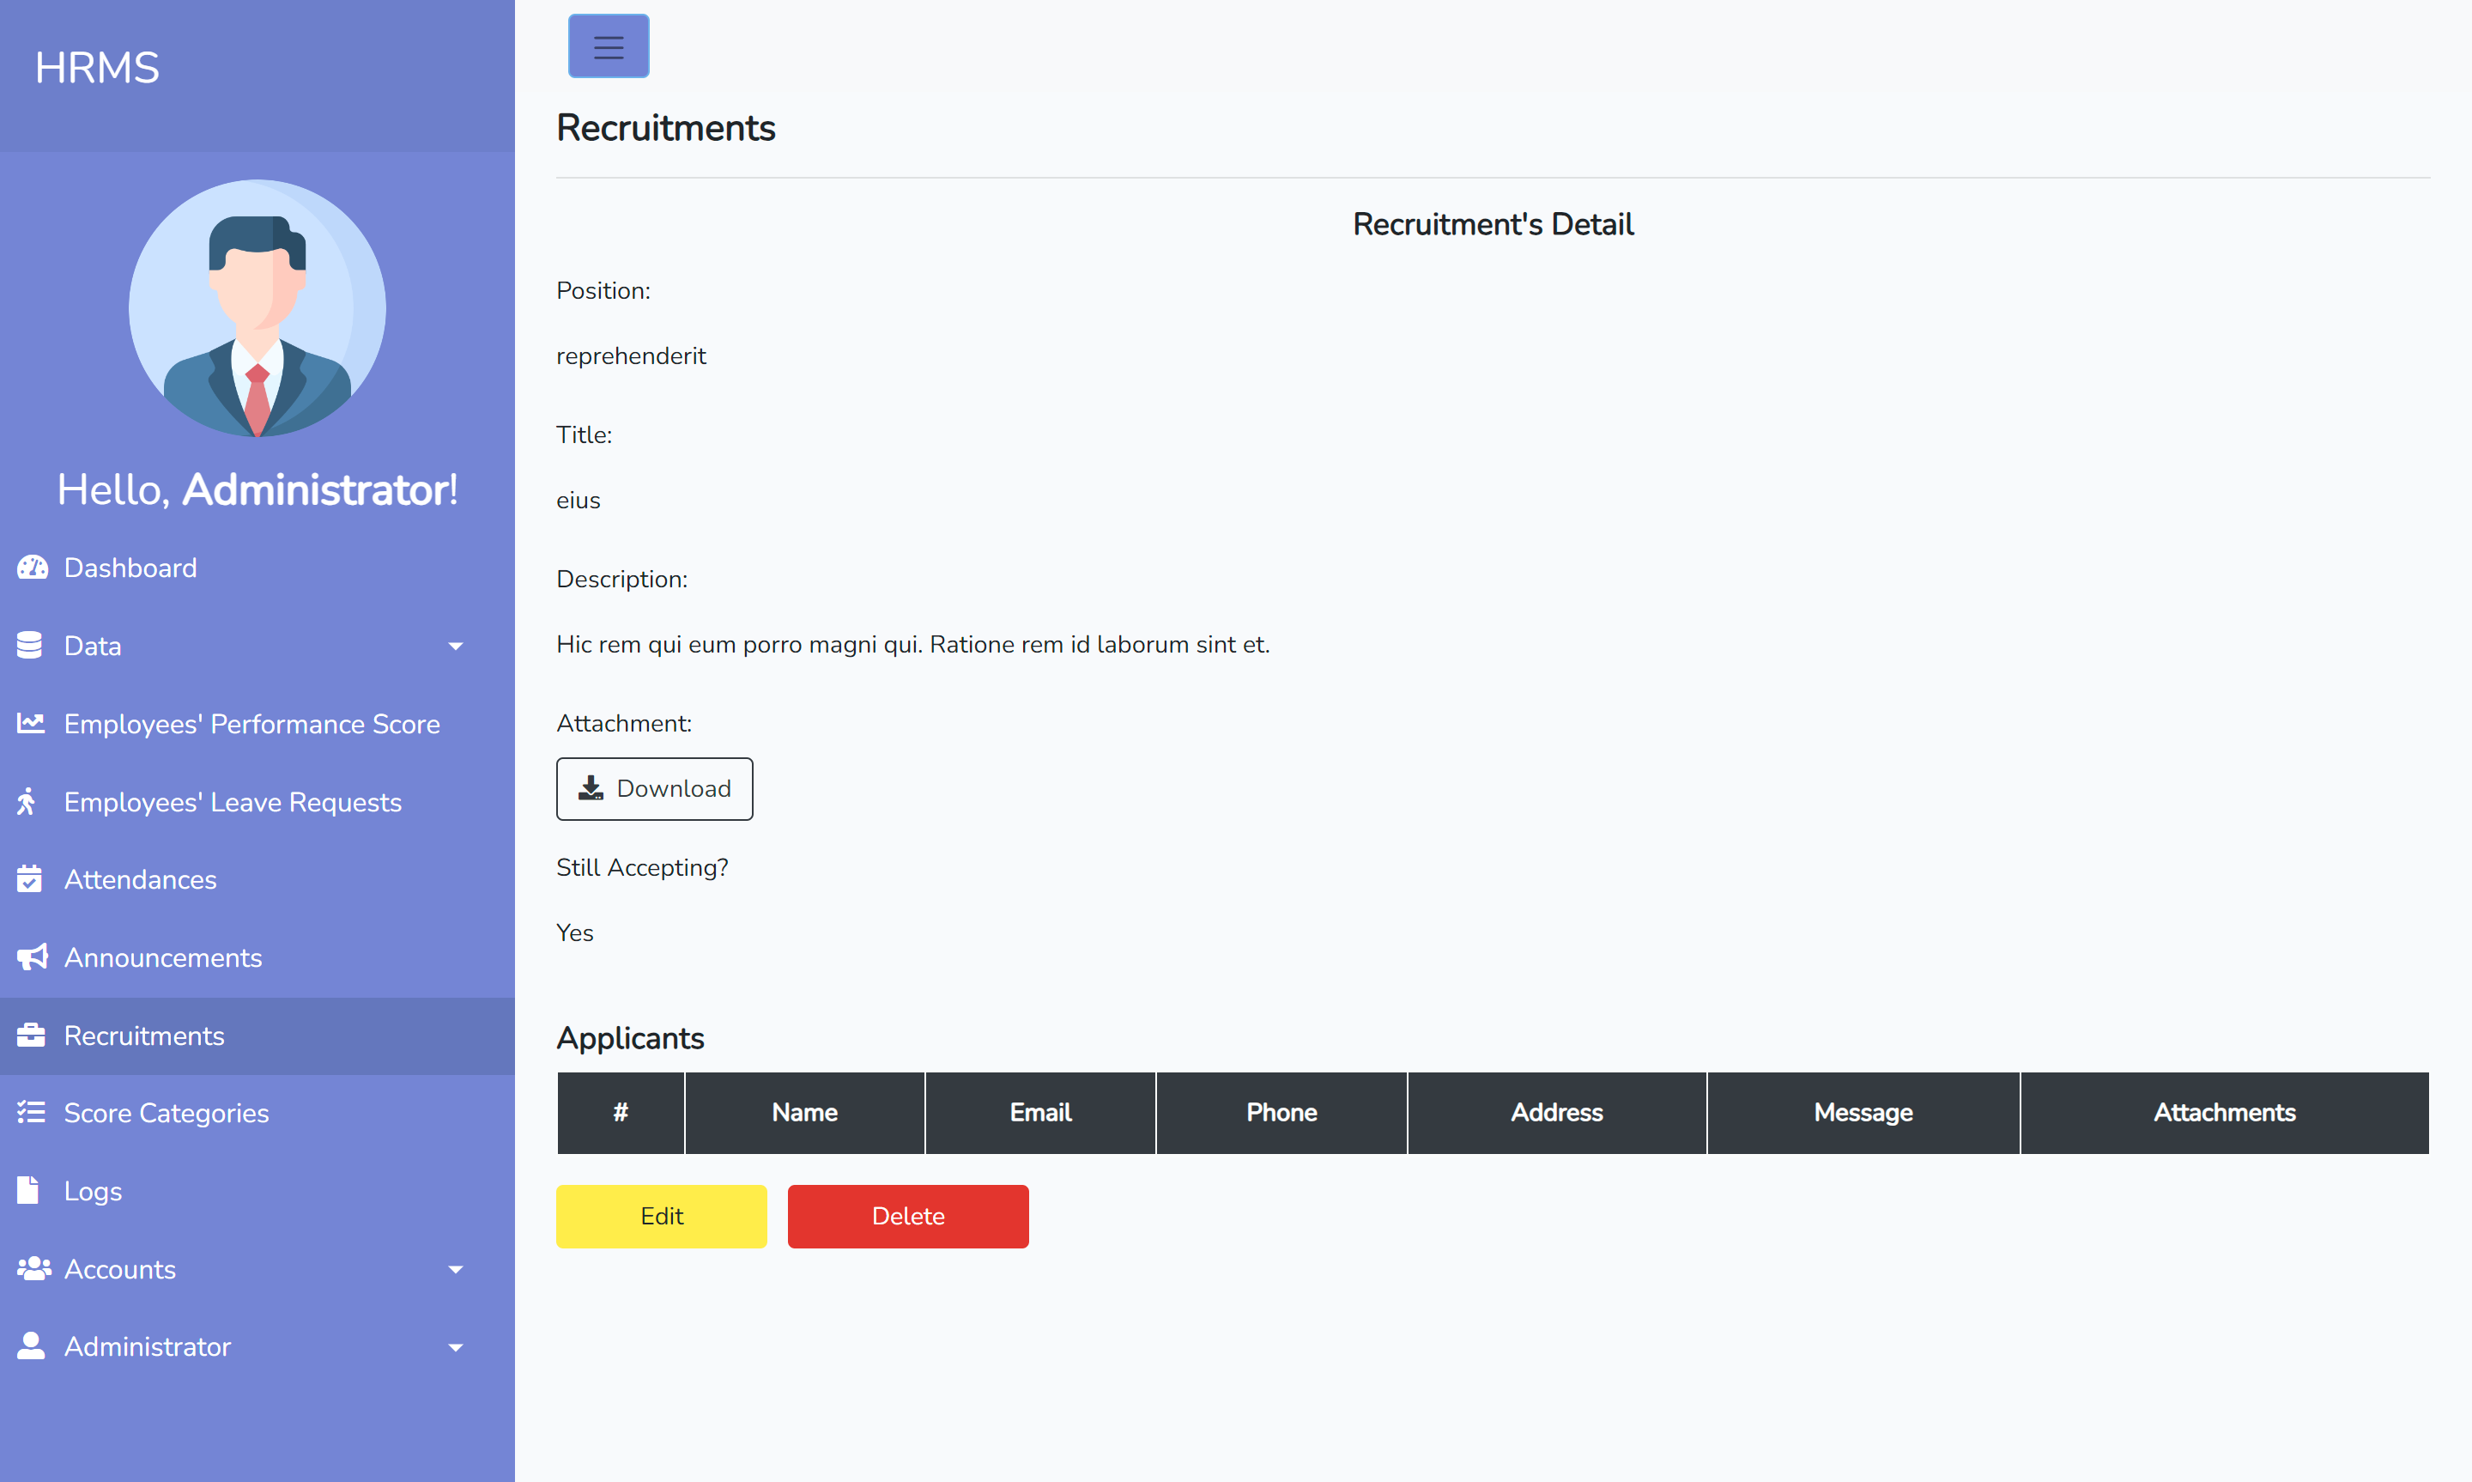Click the Performance Score chart icon
This screenshot has width=2472, height=1482.
(x=31, y=723)
